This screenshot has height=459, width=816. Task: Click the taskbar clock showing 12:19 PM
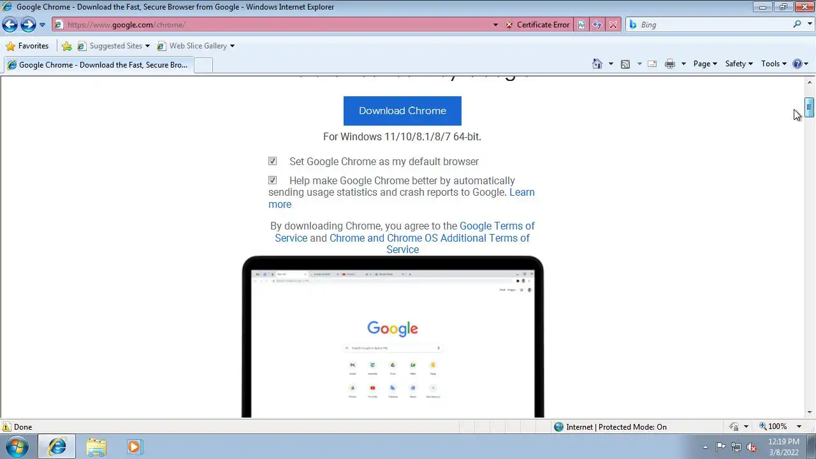pos(783,447)
